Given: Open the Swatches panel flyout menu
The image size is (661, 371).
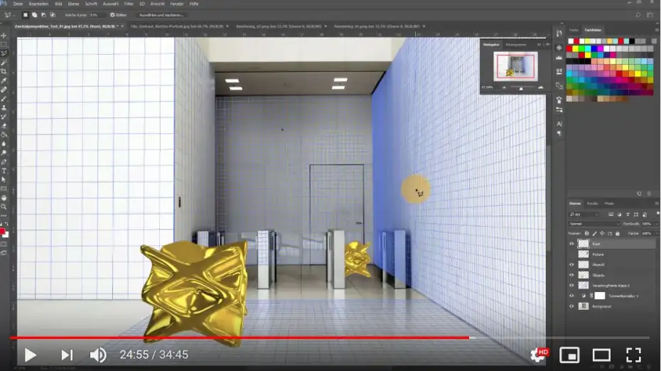Looking at the screenshot, I should point(657,30).
